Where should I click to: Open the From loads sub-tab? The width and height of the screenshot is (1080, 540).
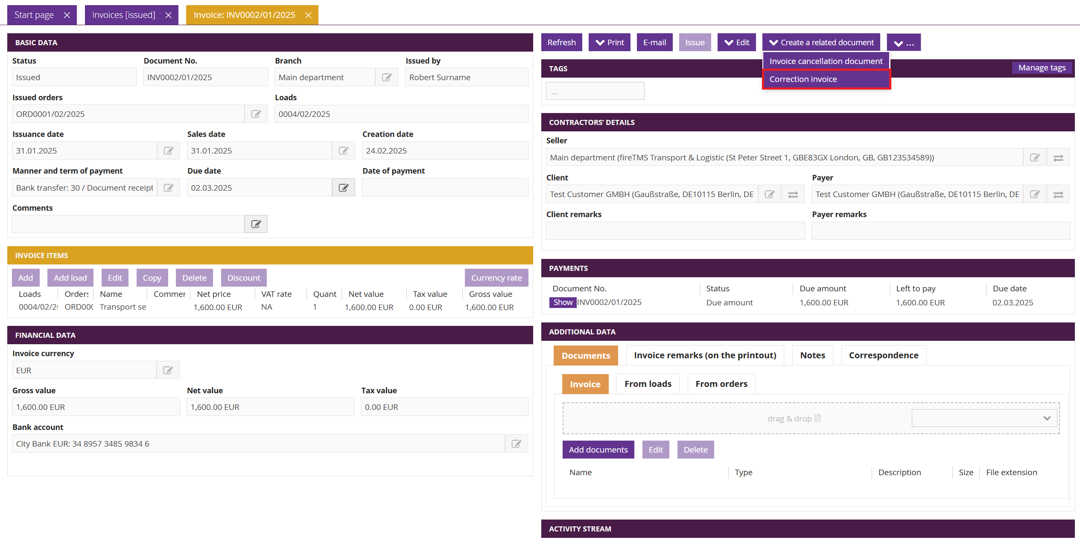click(648, 384)
